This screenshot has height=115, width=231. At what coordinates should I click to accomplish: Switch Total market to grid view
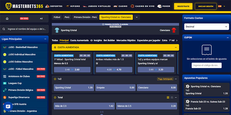pyautogui.click(x=168, y=97)
